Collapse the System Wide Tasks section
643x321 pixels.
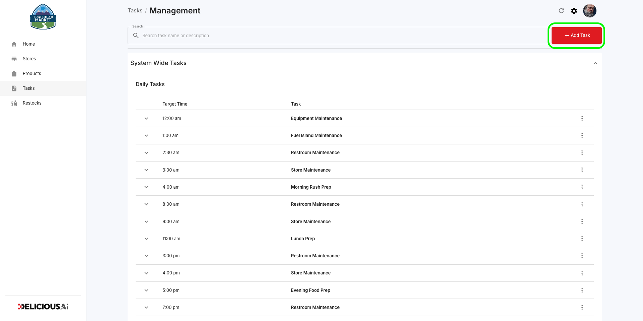[x=595, y=63]
